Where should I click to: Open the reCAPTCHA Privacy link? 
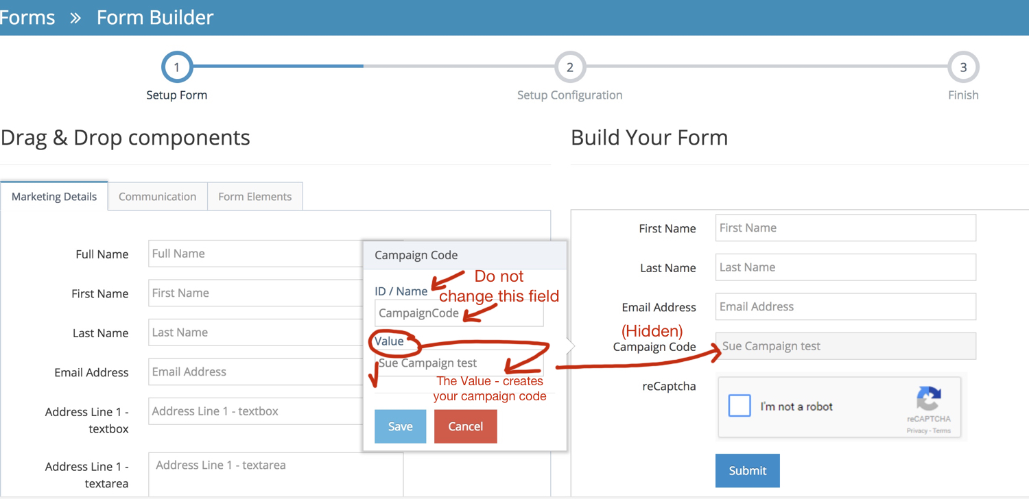click(916, 430)
